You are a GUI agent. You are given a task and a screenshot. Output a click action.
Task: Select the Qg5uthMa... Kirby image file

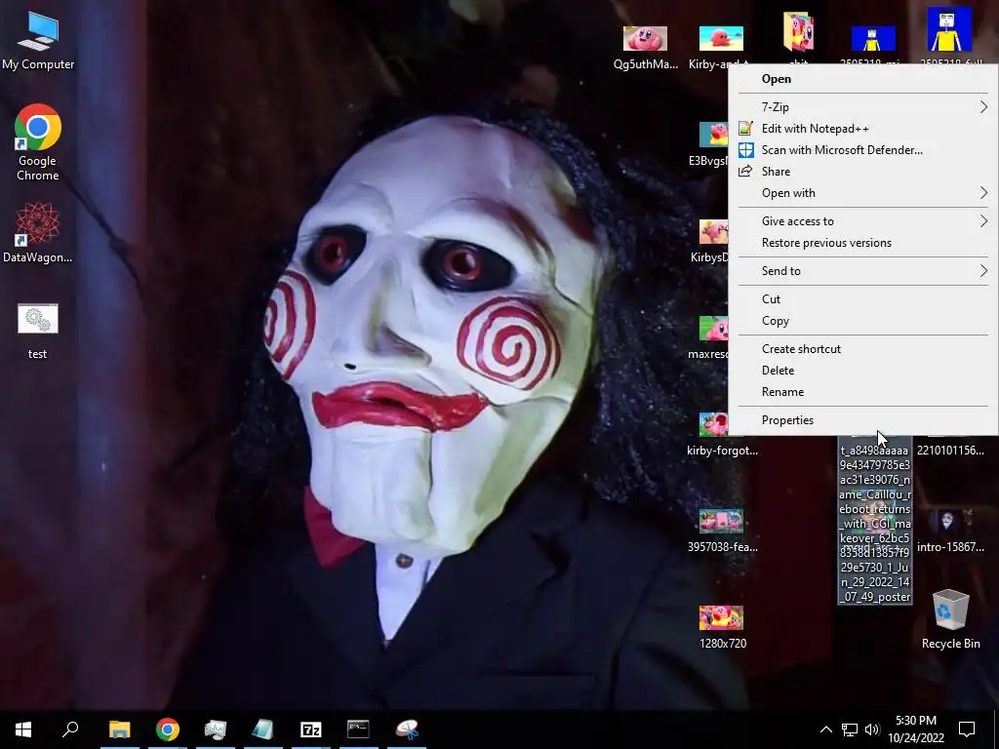click(646, 47)
